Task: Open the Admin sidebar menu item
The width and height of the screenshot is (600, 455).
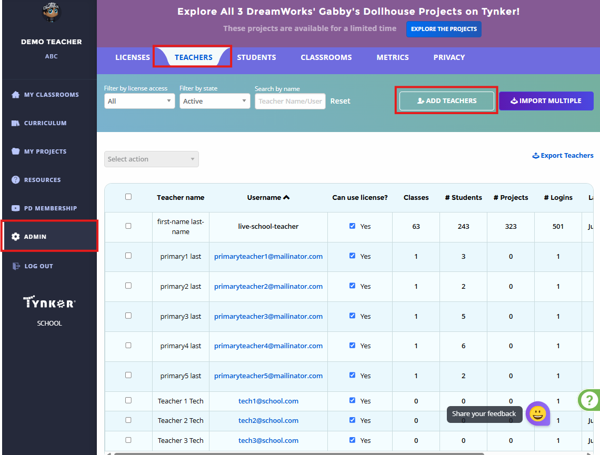Action: [49, 237]
